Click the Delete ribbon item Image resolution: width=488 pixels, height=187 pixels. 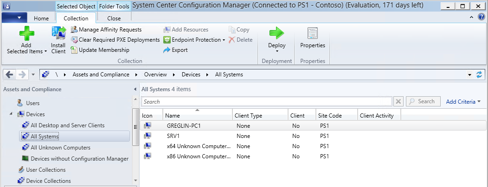(240, 40)
